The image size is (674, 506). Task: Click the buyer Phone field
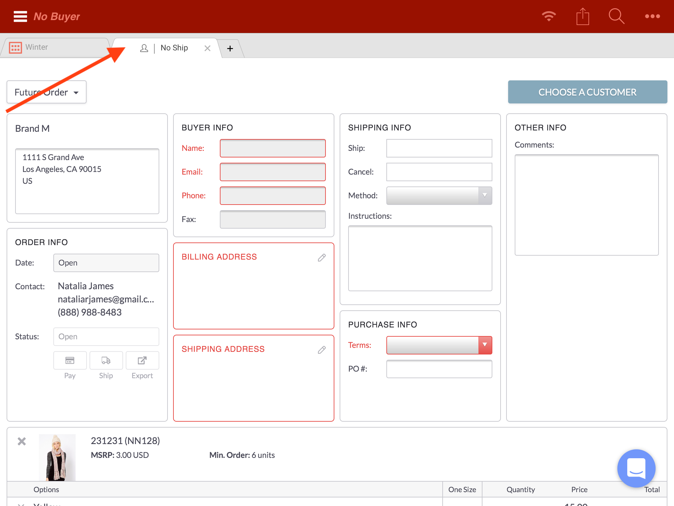(272, 196)
